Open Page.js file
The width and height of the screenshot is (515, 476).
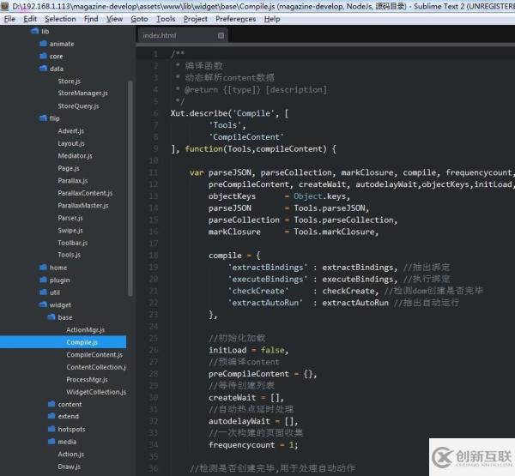(x=69, y=168)
